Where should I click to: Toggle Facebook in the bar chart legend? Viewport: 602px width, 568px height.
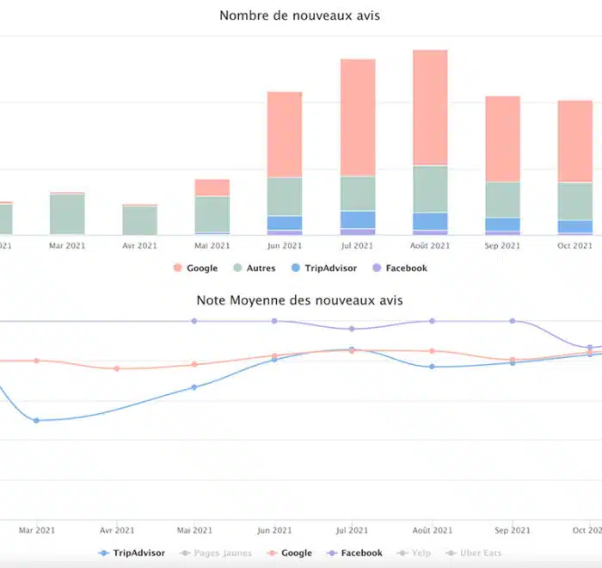click(x=399, y=269)
